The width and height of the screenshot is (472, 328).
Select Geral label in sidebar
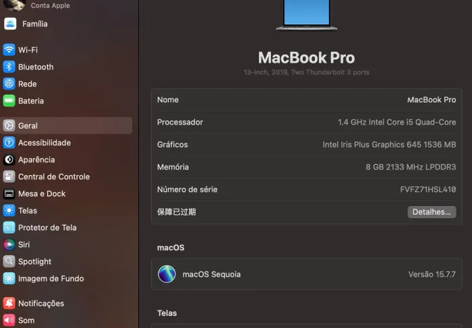coord(28,126)
